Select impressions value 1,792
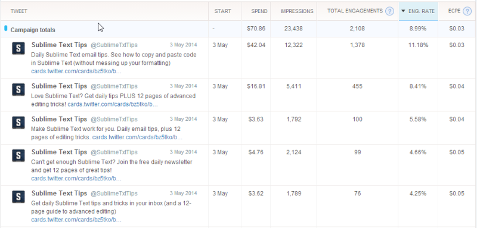 point(294,119)
